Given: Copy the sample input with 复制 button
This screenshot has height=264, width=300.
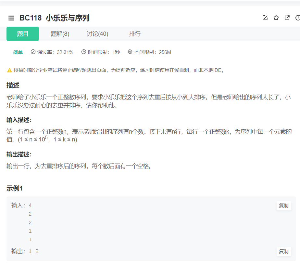Looking at the screenshot, I should pos(283,205).
